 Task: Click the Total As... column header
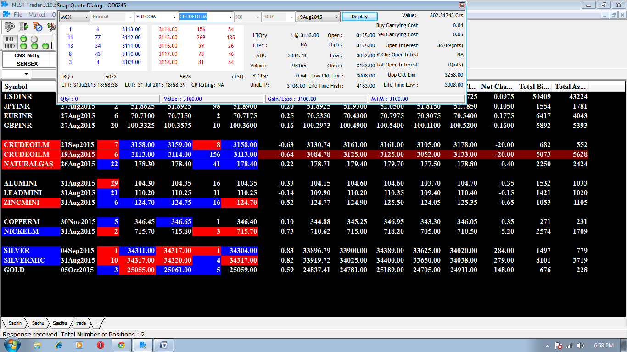(570, 87)
